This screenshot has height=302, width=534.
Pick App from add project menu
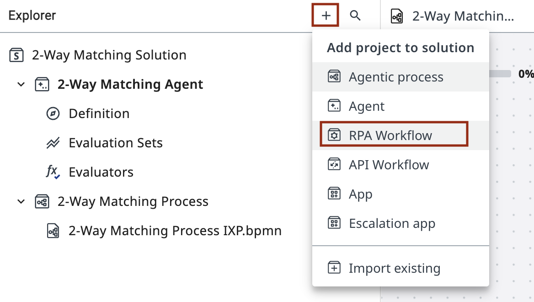pos(400,194)
